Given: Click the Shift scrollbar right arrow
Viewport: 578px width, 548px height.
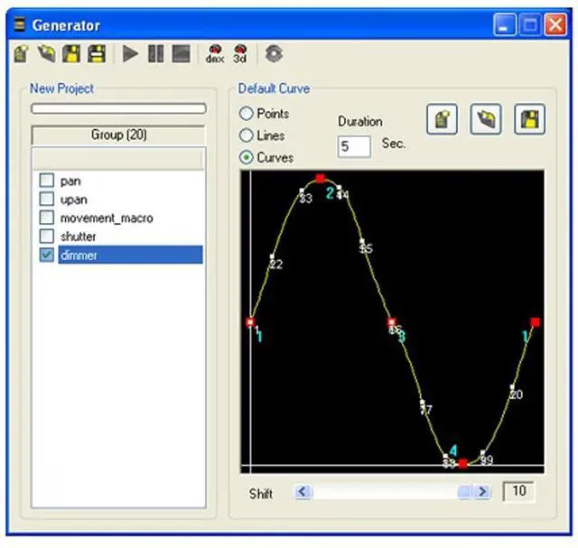Looking at the screenshot, I should tap(483, 492).
